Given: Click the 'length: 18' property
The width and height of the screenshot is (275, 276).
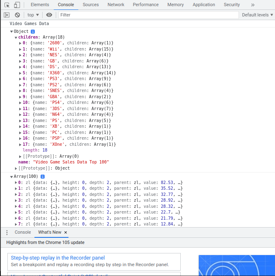Looking at the screenshot, I should pos(35,150).
